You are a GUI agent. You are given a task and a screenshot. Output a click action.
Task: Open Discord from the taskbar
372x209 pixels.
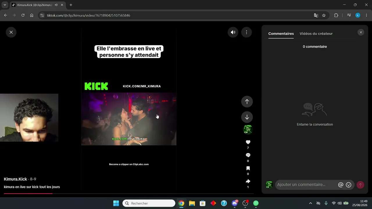(x=235, y=203)
